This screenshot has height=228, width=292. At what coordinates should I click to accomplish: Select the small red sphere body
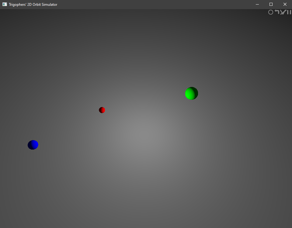coord(102,110)
